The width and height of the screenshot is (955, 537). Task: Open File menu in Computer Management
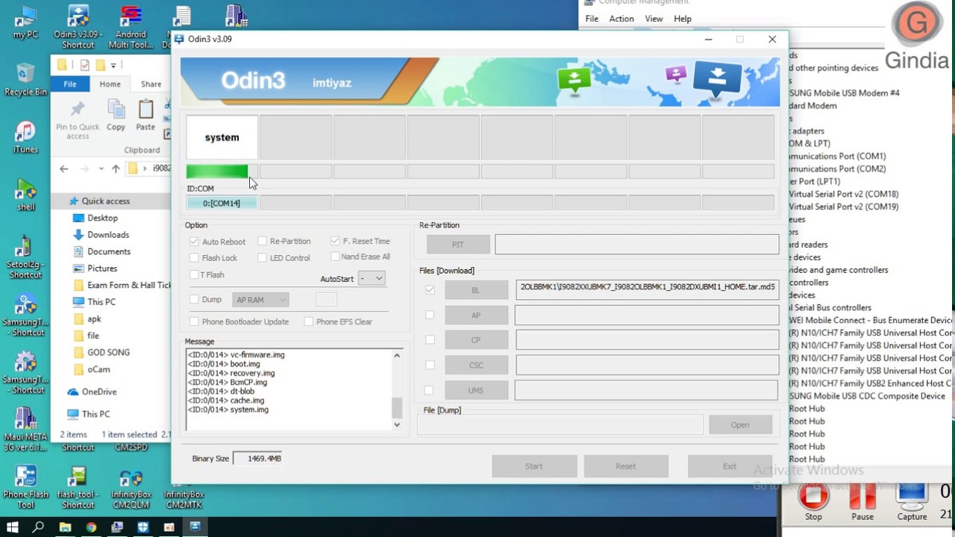pyautogui.click(x=592, y=19)
